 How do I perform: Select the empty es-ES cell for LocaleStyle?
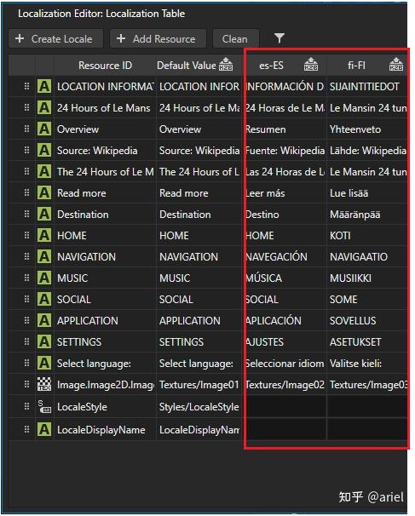pyautogui.click(x=285, y=407)
